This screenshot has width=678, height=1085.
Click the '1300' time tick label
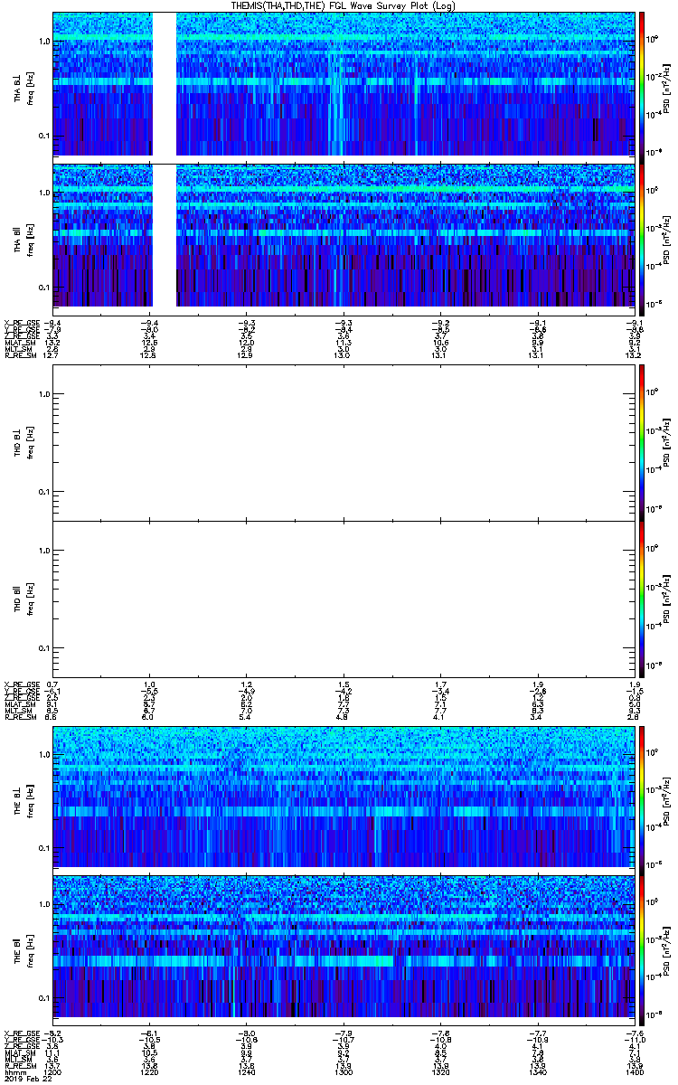click(x=344, y=1071)
